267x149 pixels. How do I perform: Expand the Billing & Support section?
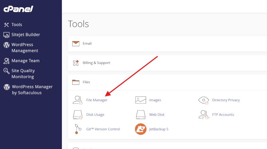[x=167, y=63]
